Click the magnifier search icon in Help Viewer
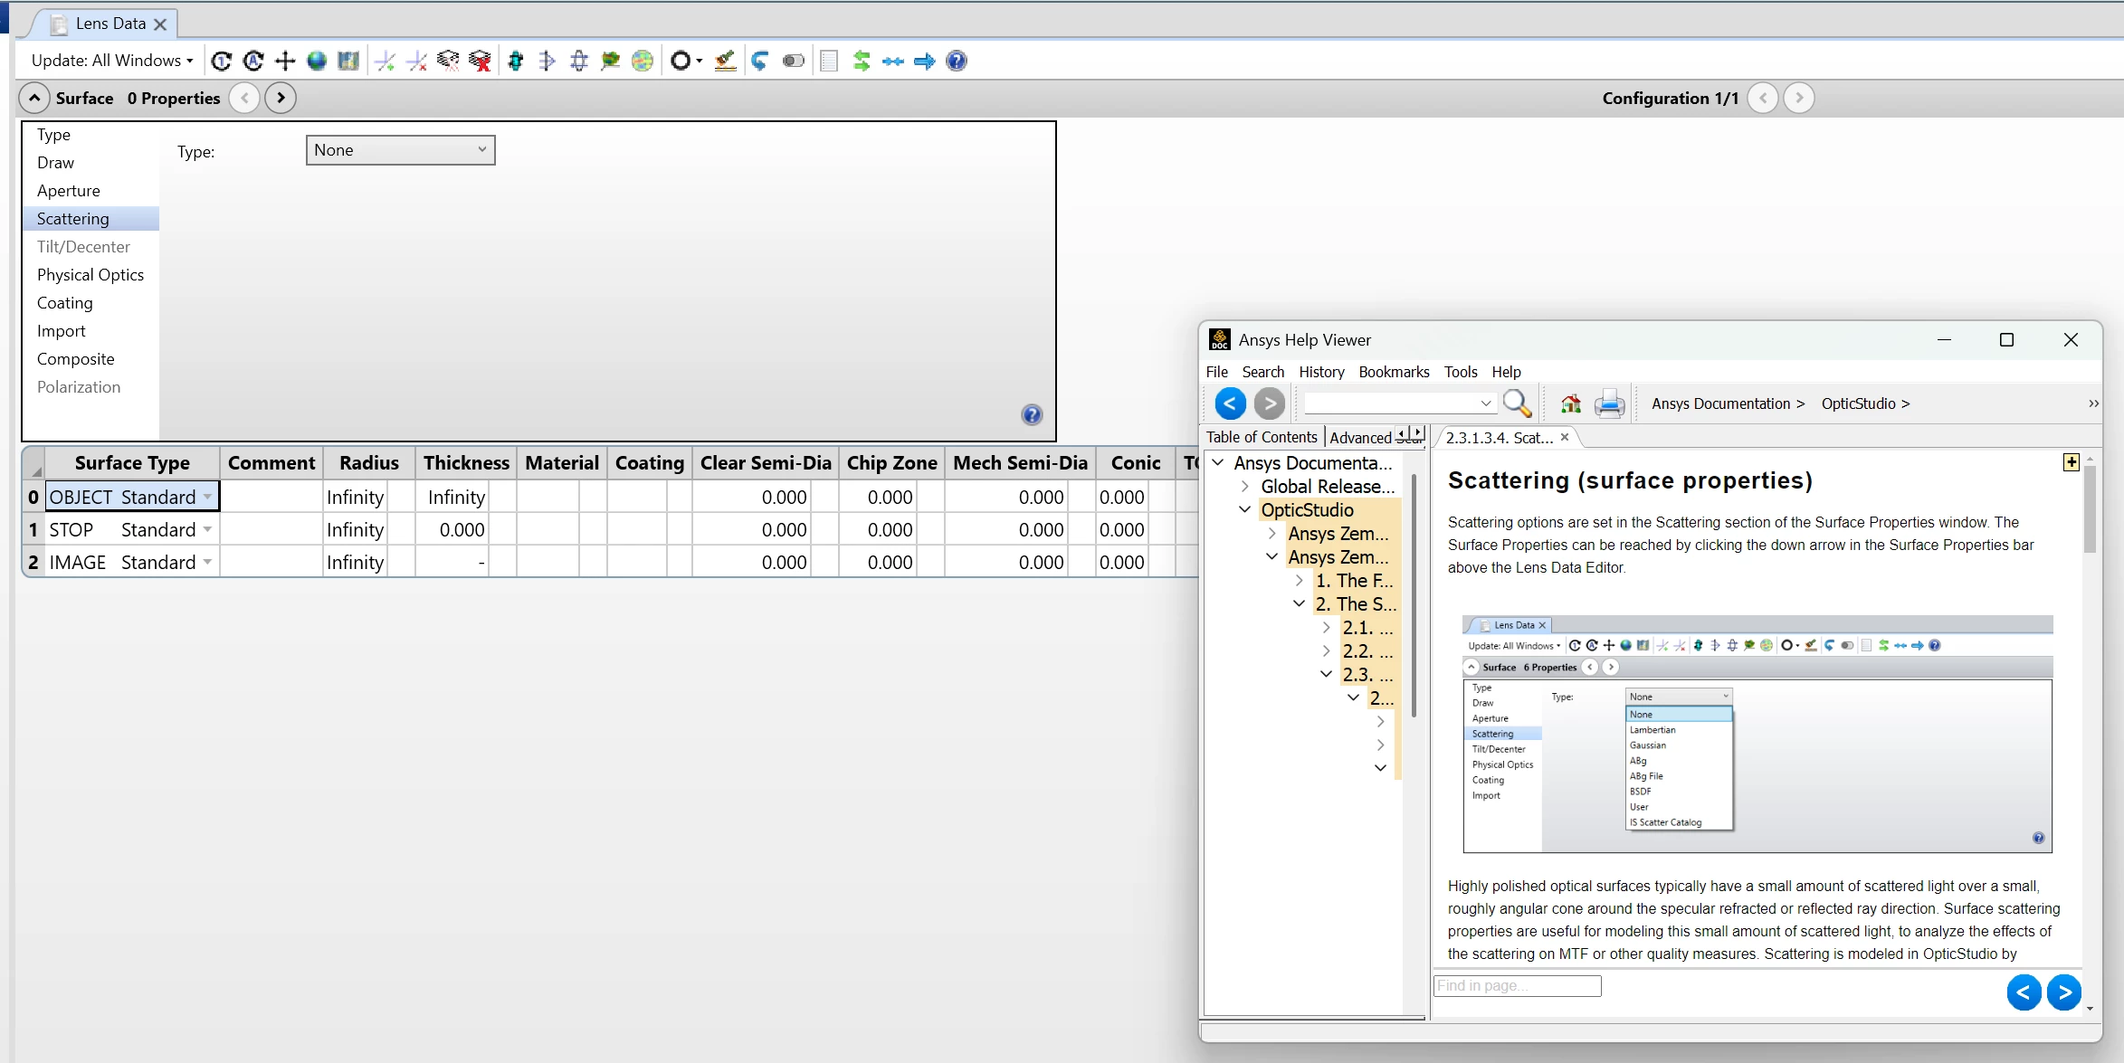 (x=1517, y=403)
